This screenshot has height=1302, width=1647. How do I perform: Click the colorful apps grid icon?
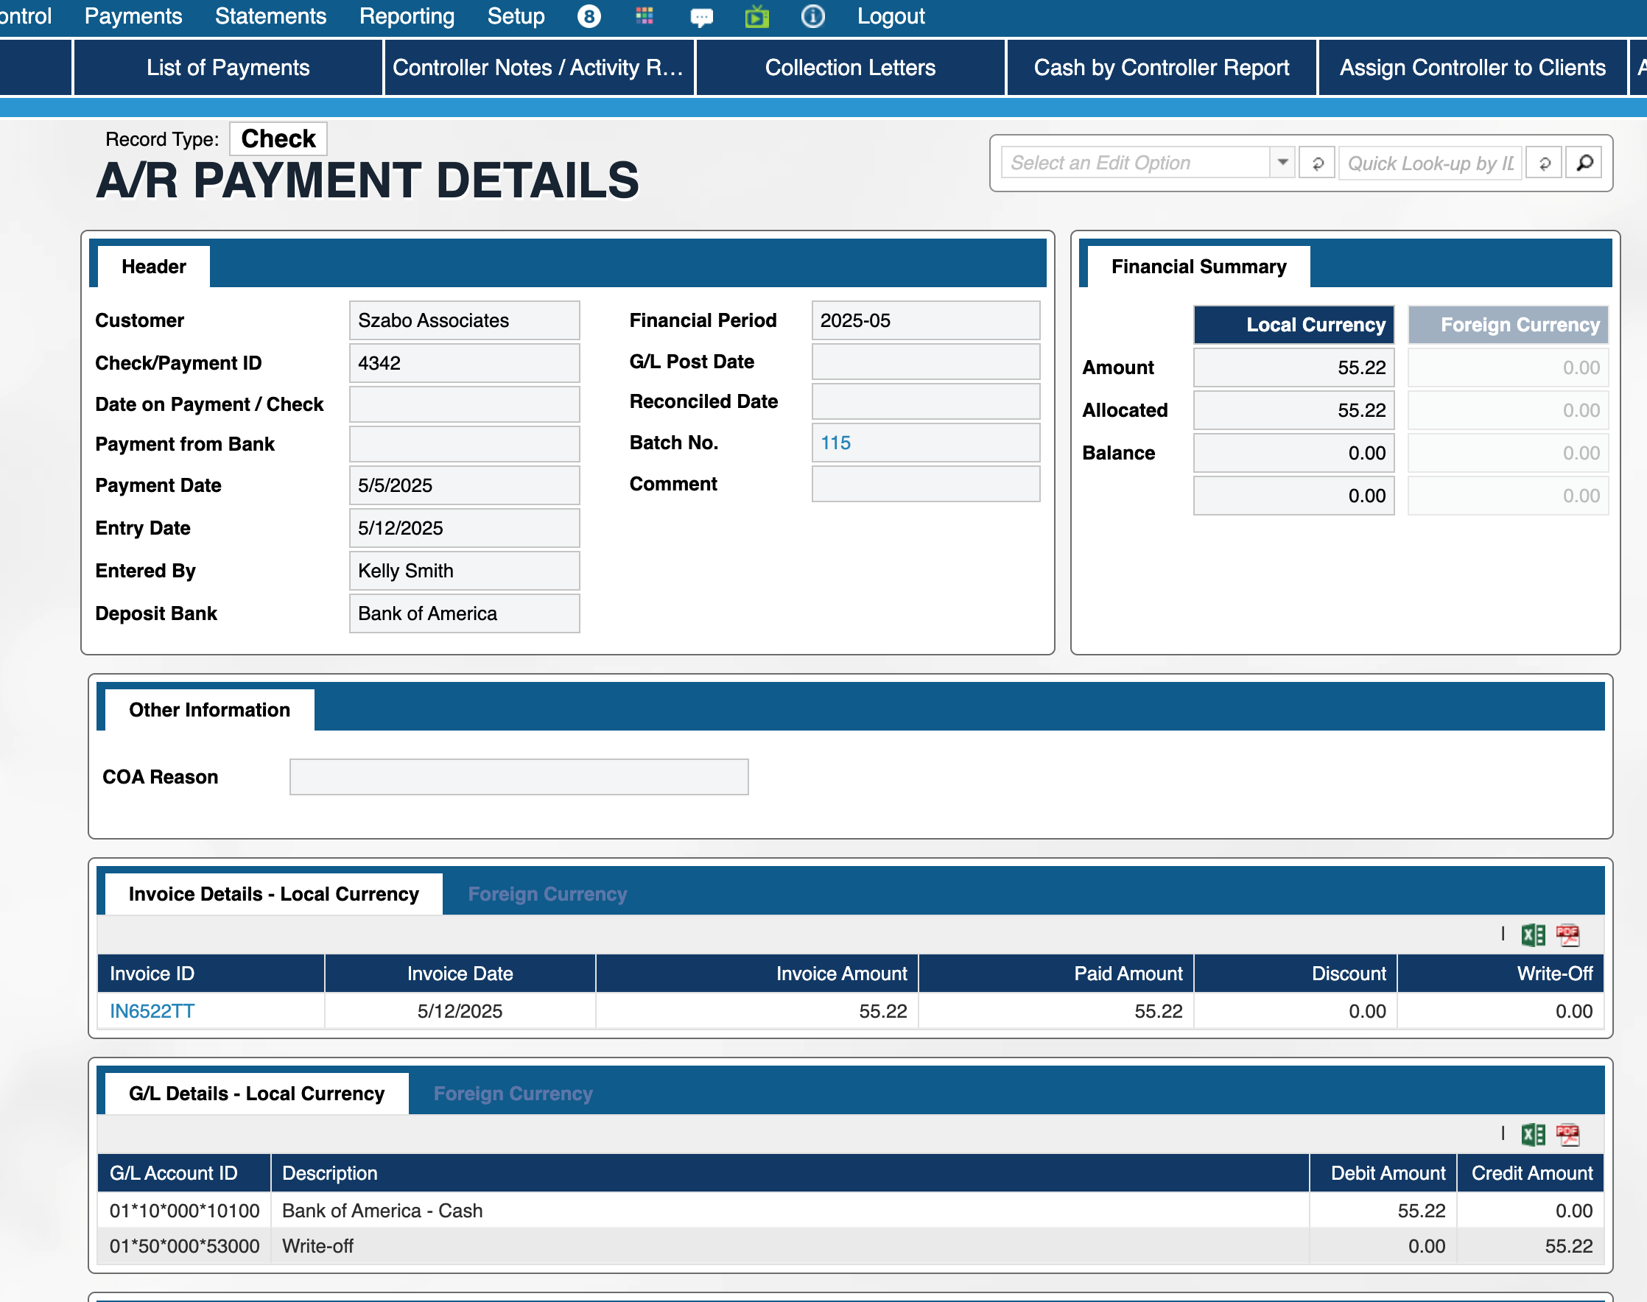pos(645,16)
